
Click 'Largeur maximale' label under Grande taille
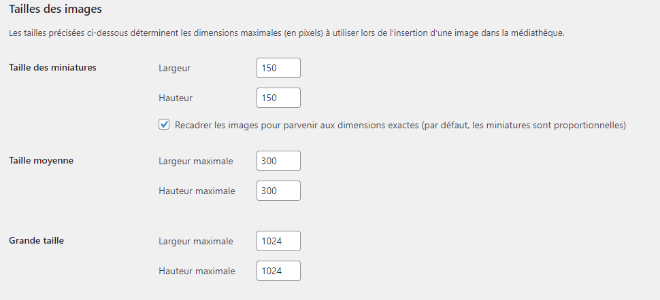196,241
